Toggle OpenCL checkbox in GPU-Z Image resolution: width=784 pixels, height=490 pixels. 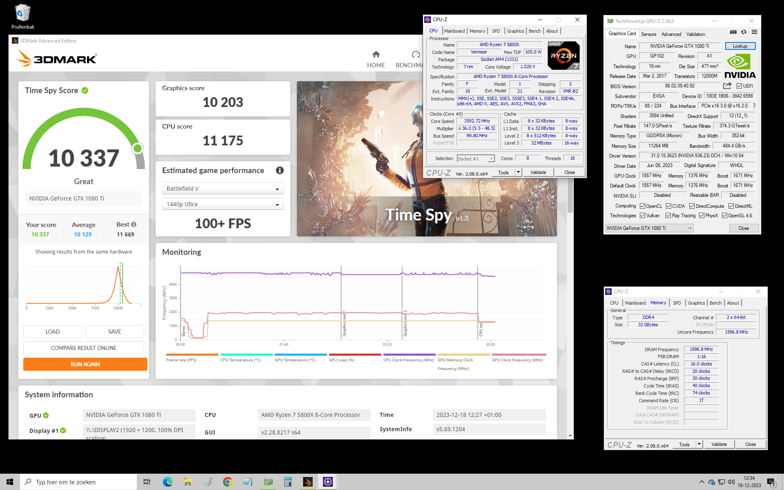pyautogui.click(x=642, y=206)
